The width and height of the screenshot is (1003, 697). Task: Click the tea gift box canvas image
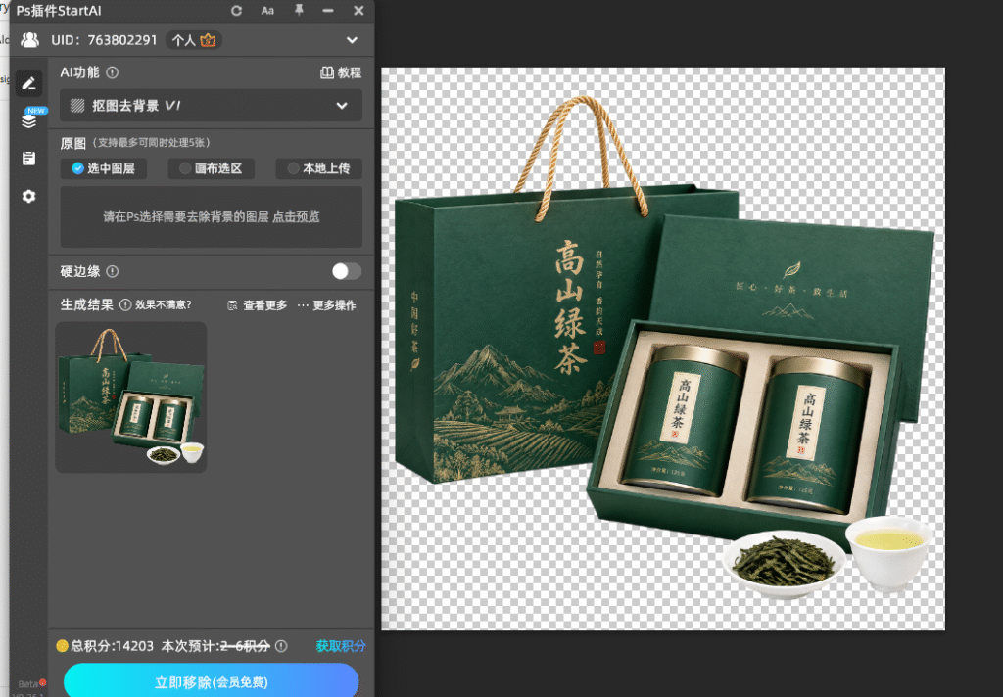[663, 348]
